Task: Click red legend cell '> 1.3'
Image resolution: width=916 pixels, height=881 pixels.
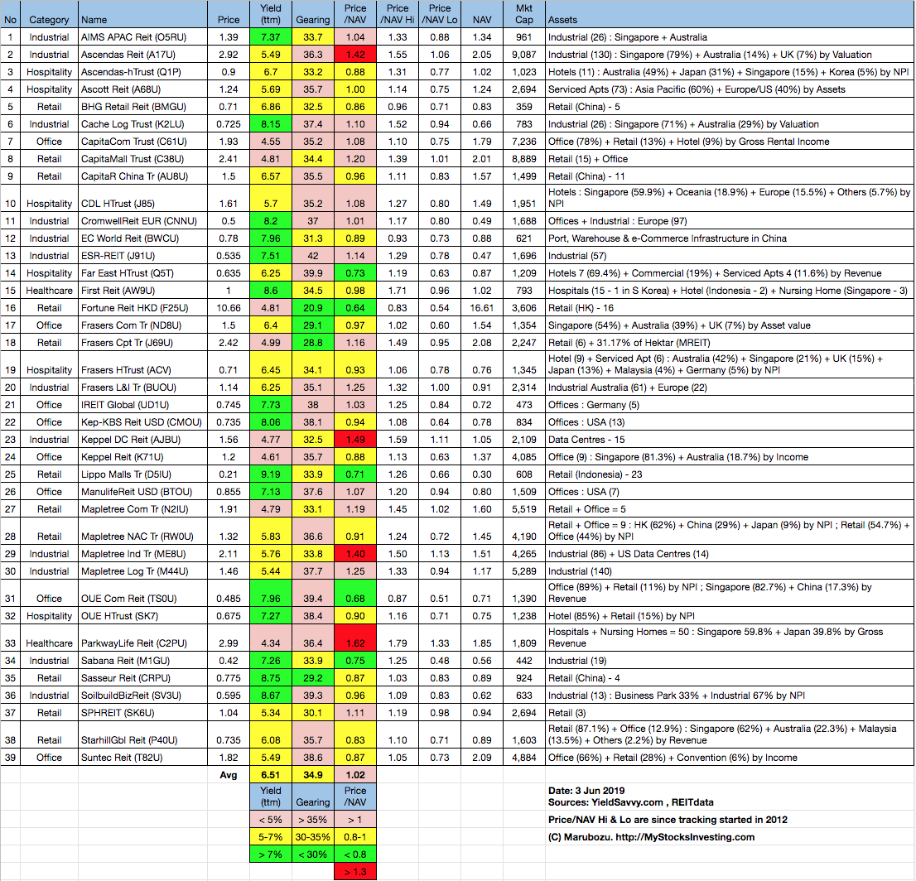Action: click(355, 872)
